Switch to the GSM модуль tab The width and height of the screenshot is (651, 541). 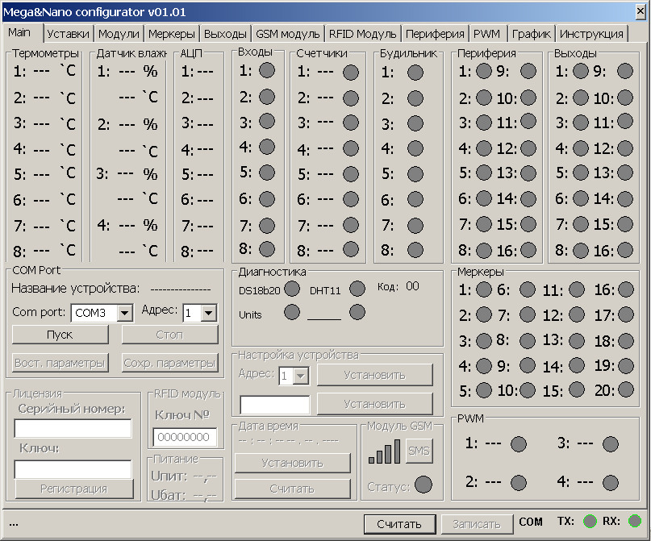288,34
